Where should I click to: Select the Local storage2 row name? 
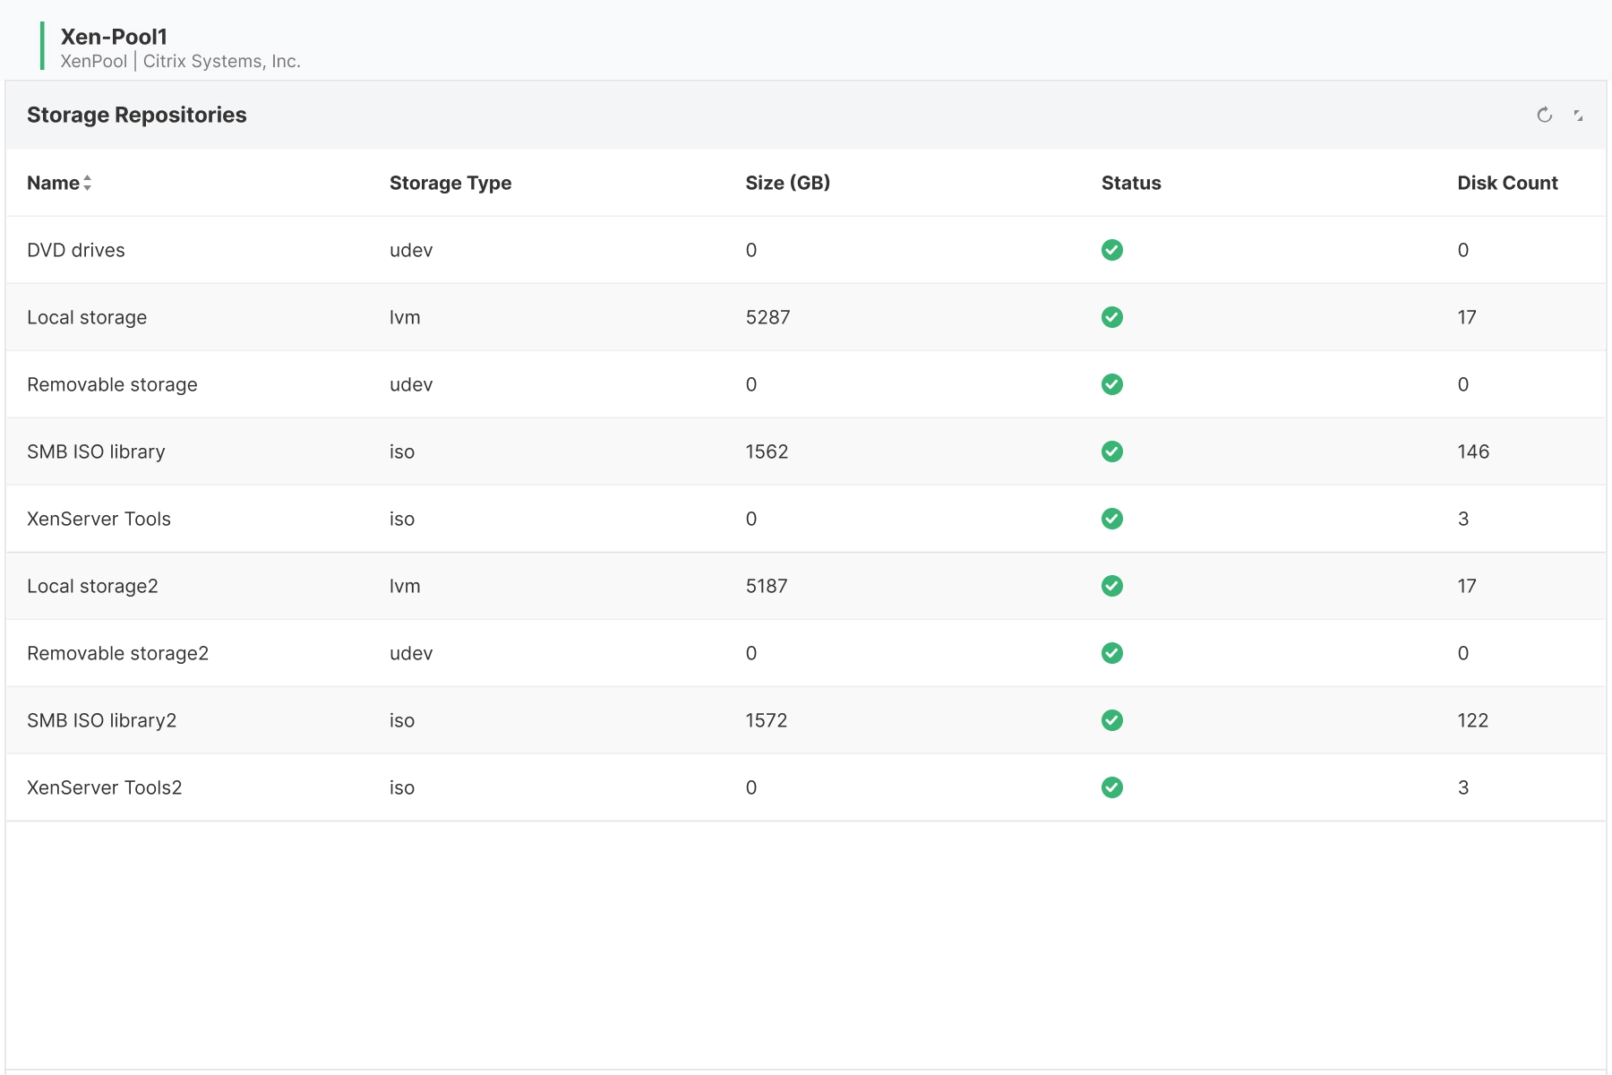tap(92, 586)
